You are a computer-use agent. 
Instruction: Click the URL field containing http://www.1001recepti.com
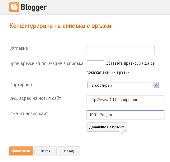point(125,100)
